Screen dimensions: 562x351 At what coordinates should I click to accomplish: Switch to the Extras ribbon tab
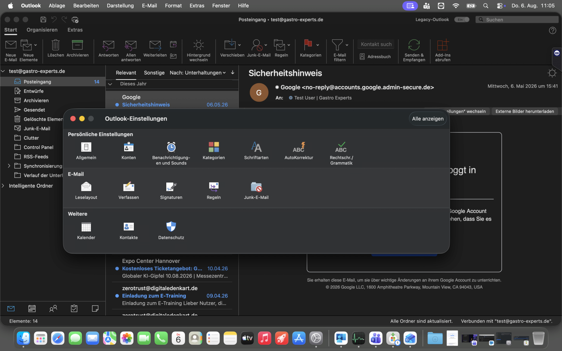tap(75, 30)
